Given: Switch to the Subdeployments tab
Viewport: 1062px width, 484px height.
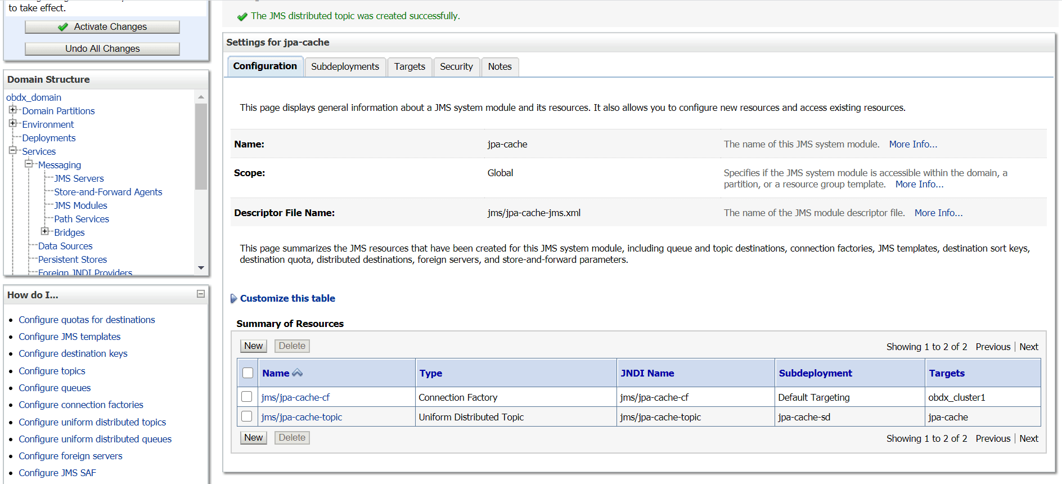Looking at the screenshot, I should click(345, 66).
